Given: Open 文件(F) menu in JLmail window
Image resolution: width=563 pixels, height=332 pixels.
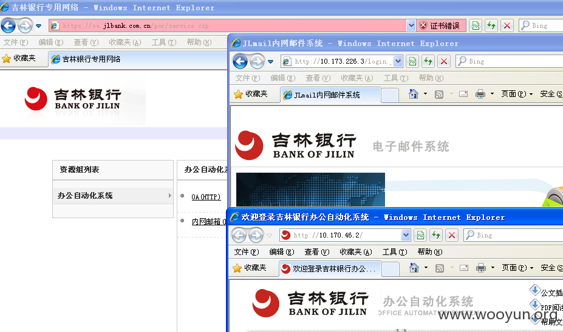Looking at the screenshot, I should (248, 78).
